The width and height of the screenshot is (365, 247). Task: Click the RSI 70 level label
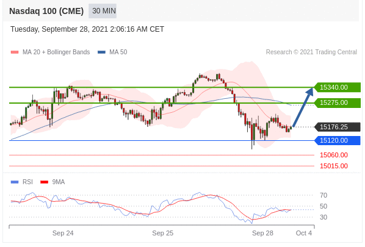tap(323, 195)
